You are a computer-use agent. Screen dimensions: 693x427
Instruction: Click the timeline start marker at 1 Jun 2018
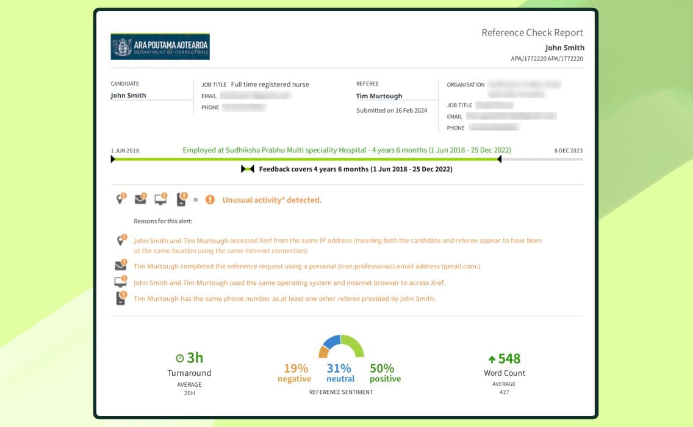112,159
